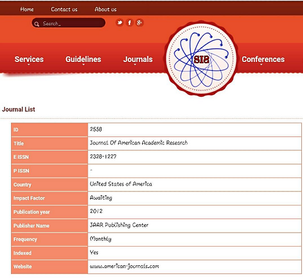Screen dimensions: 303x278
Task: Open the Google Plus social icon
Action: click(x=139, y=23)
